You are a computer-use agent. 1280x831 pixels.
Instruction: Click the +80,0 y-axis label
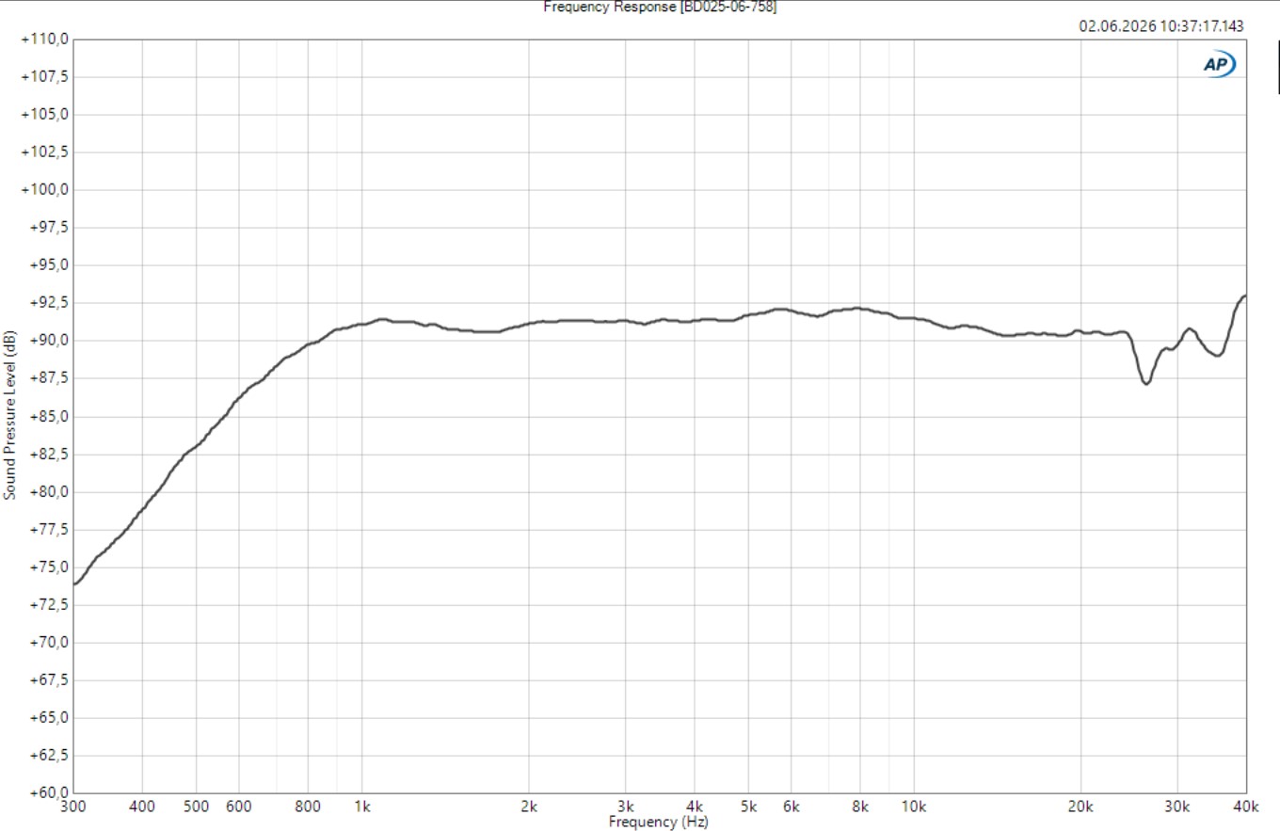click(x=47, y=492)
